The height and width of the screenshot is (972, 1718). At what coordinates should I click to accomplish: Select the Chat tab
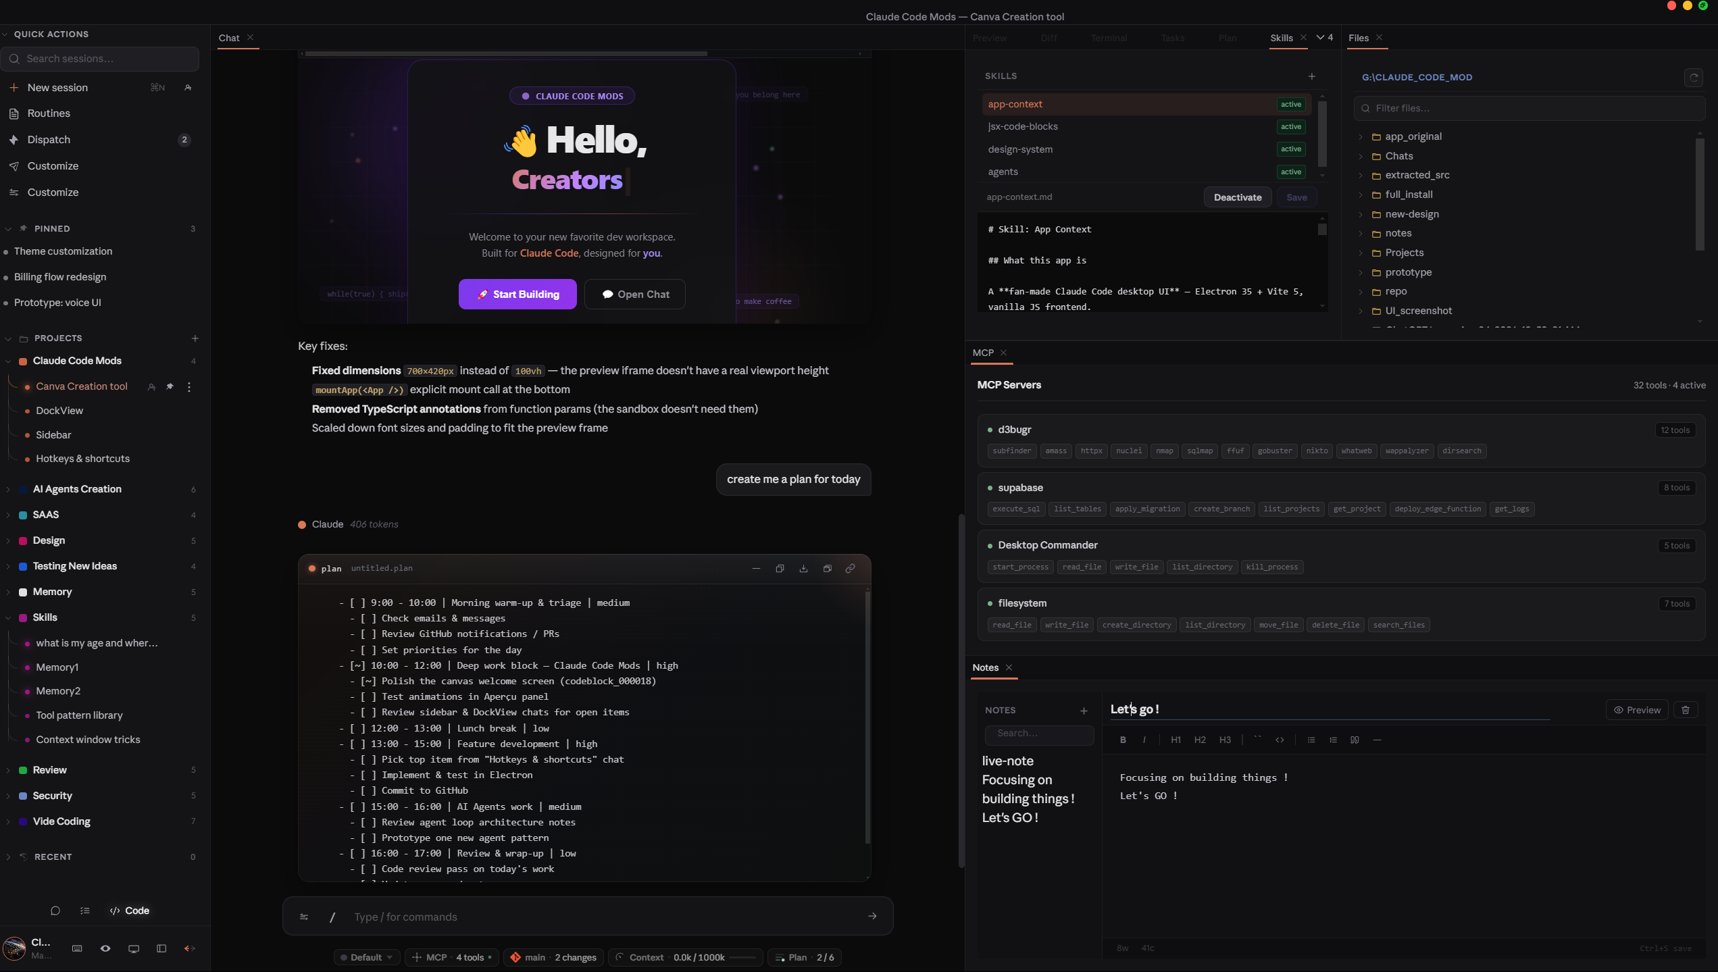coord(229,38)
